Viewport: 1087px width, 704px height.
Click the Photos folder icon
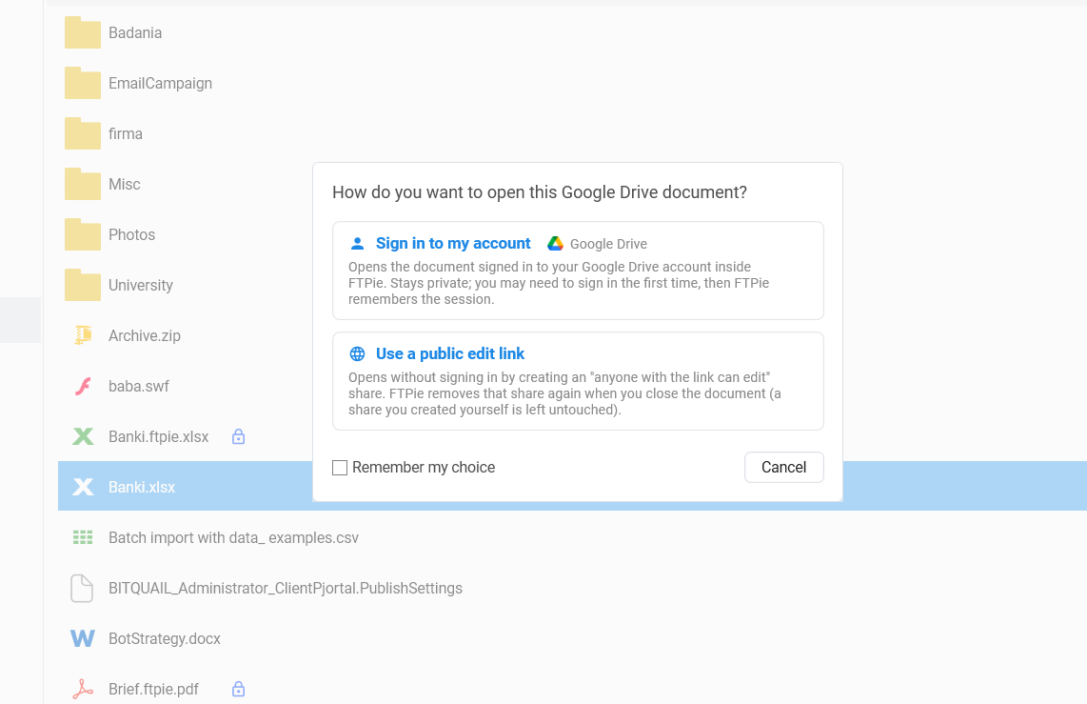click(83, 234)
